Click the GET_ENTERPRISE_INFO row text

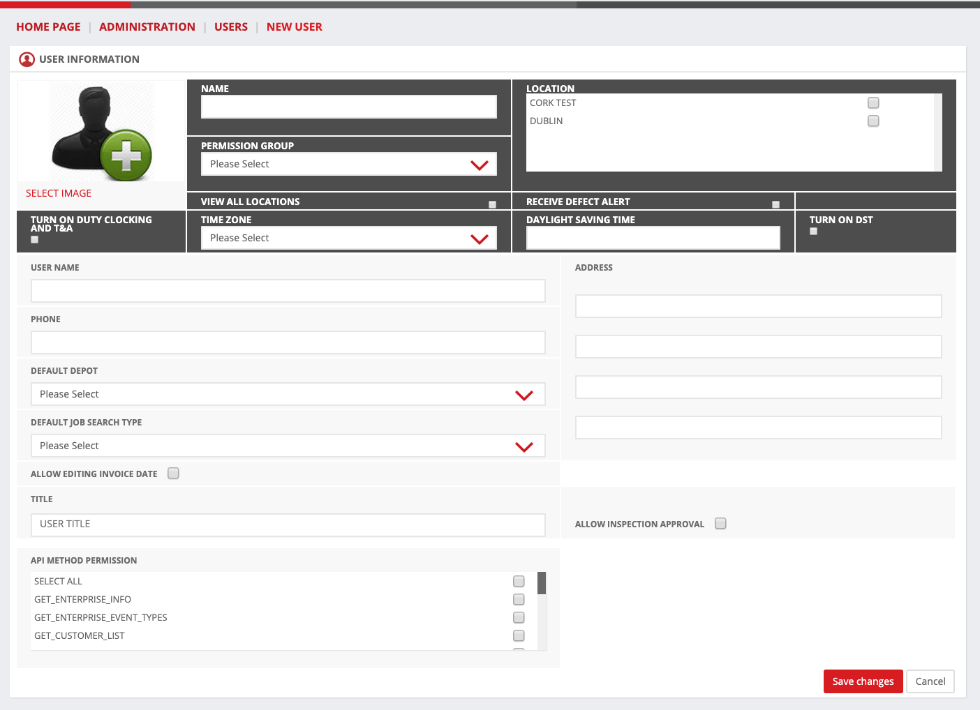(x=82, y=599)
